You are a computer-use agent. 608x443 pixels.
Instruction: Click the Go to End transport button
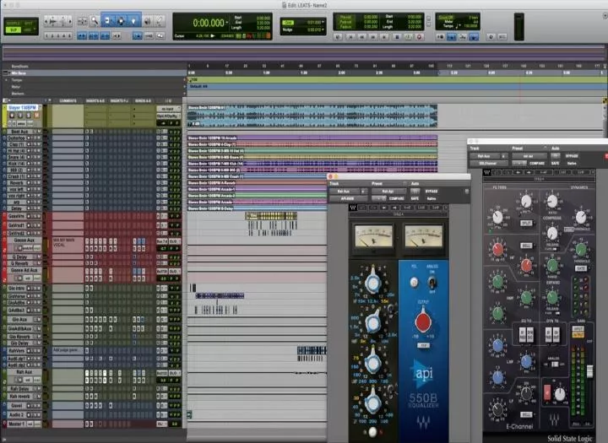coord(385,37)
